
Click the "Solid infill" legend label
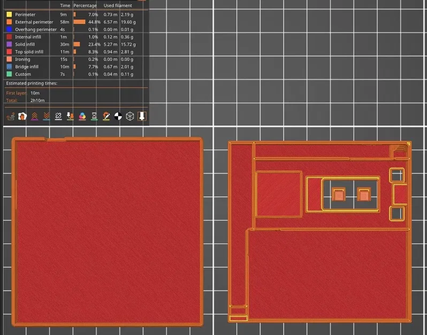[25, 44]
